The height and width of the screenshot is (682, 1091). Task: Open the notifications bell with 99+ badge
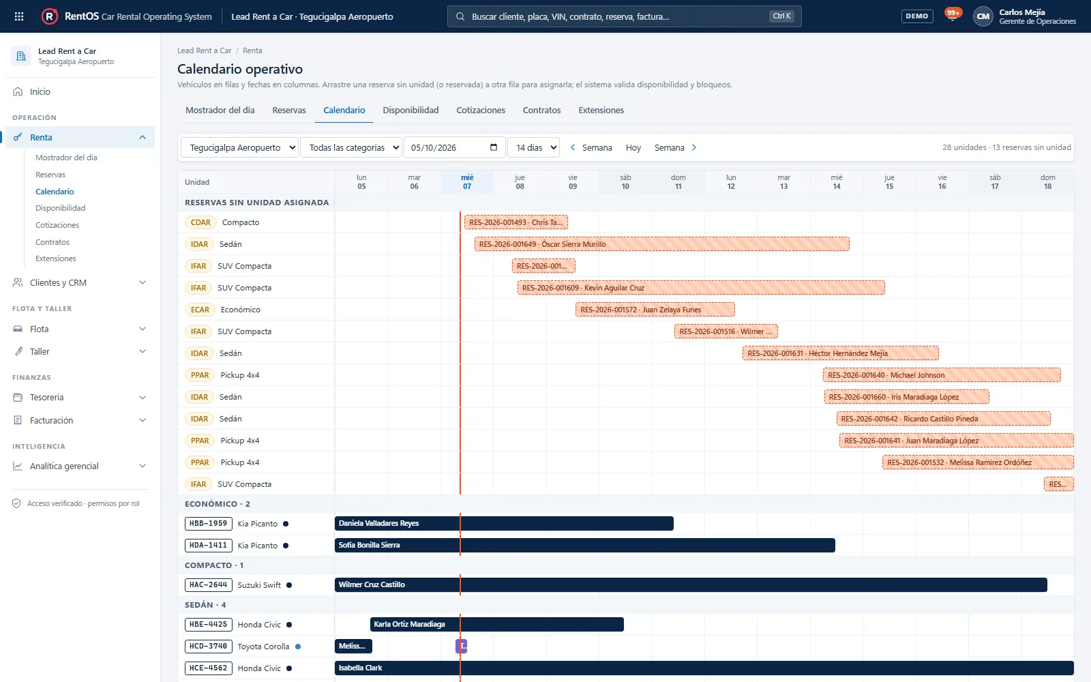[953, 16]
